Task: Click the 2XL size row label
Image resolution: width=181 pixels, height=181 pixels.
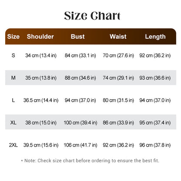Action: point(13,145)
